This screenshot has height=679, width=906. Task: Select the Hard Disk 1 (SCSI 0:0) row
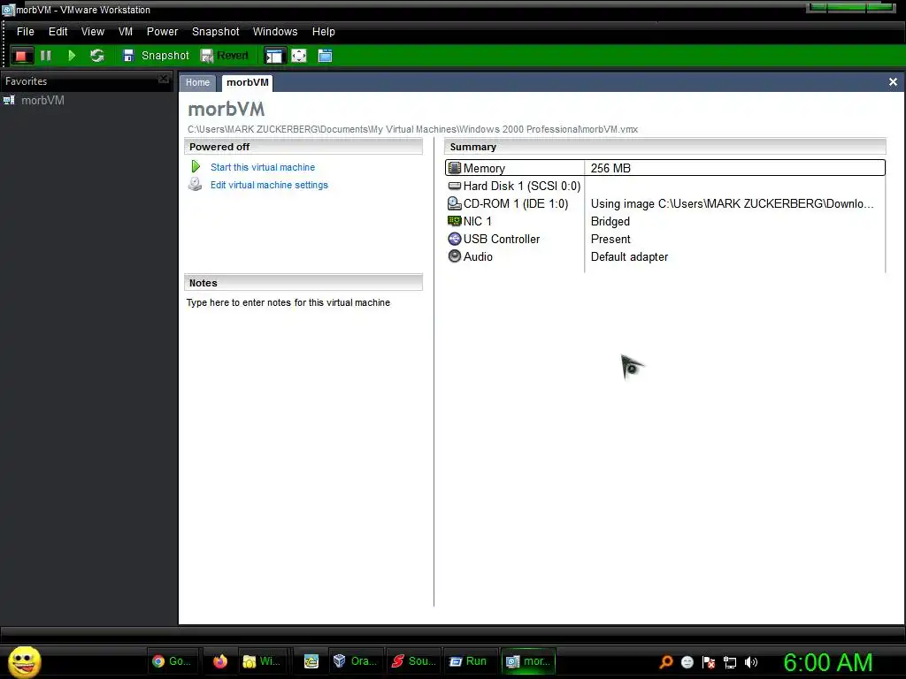(665, 186)
